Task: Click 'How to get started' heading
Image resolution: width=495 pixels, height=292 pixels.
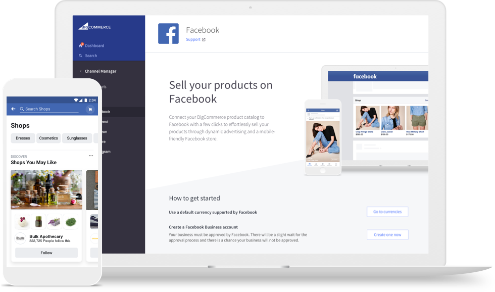Action: coord(194,198)
